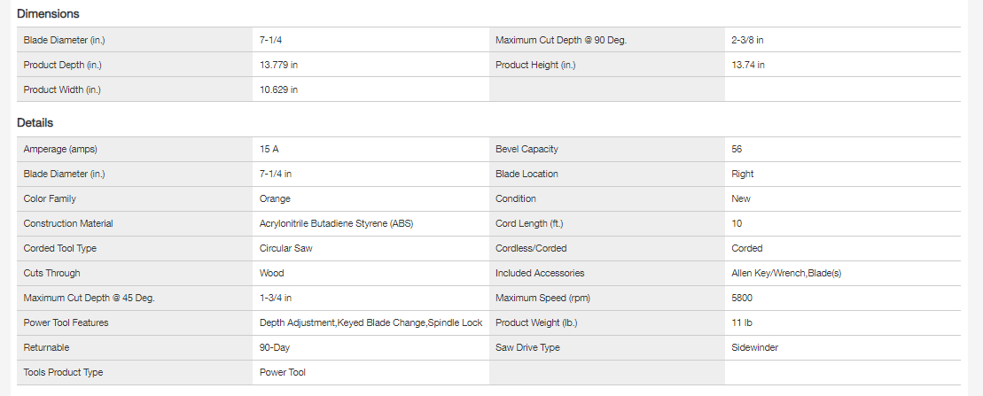This screenshot has height=396, width=983.
Task: Click the Saw Drive Type value Sidewinder
Action: point(755,347)
